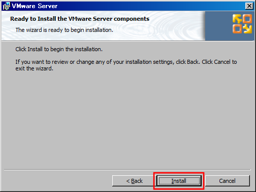256x192 pixels.
Task: Click the horizontal separator line above the buttons
Action: [127, 169]
